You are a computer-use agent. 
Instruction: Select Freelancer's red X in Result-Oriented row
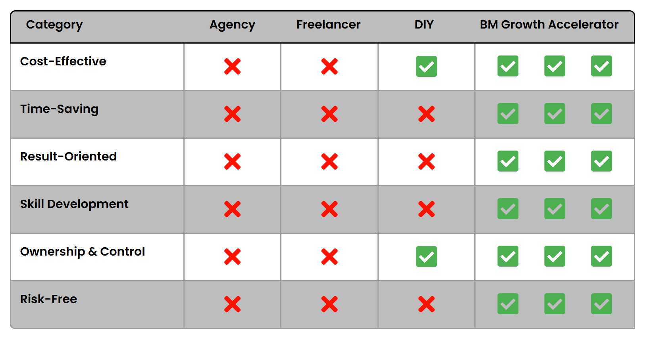[329, 162]
